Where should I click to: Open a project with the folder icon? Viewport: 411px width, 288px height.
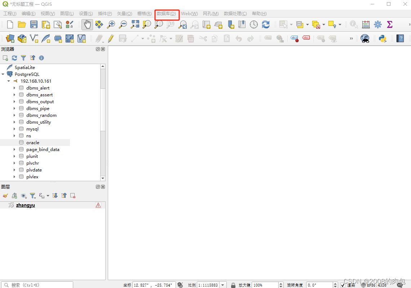22,24
